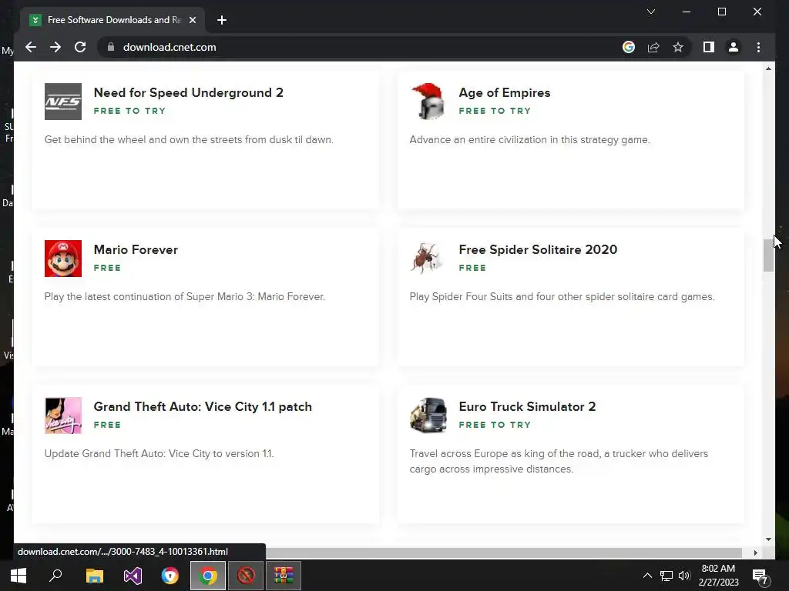This screenshot has width=789, height=591.
Task: View site information via lock icon
Action: [x=111, y=47]
